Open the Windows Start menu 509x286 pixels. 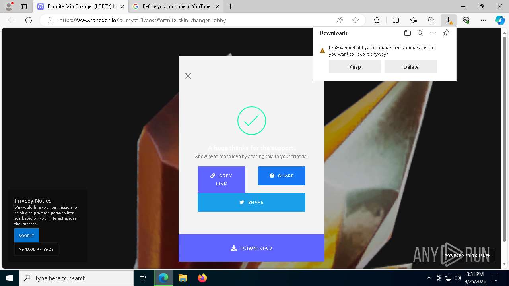[x=10, y=278]
